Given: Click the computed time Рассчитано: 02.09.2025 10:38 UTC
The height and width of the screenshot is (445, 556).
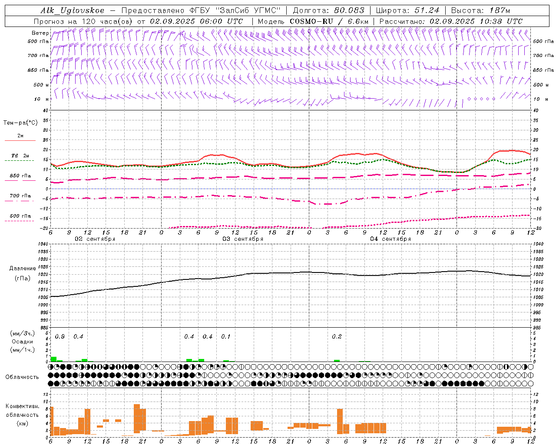Looking at the screenshot, I should point(451,21).
